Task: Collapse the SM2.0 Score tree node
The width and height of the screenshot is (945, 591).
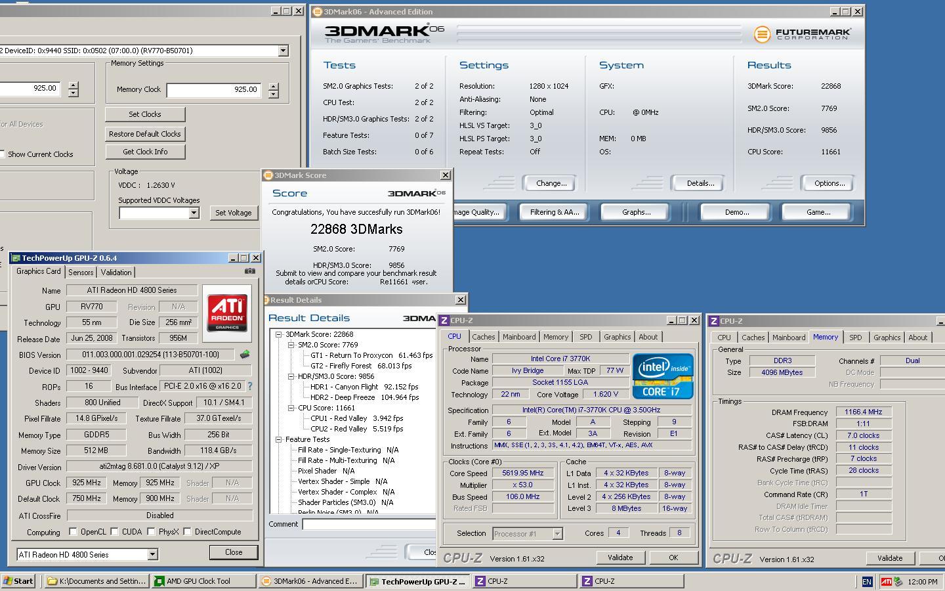Action: pos(291,345)
